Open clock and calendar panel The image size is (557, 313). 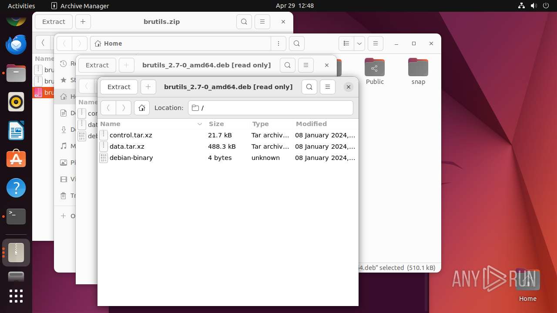pyautogui.click(x=295, y=6)
